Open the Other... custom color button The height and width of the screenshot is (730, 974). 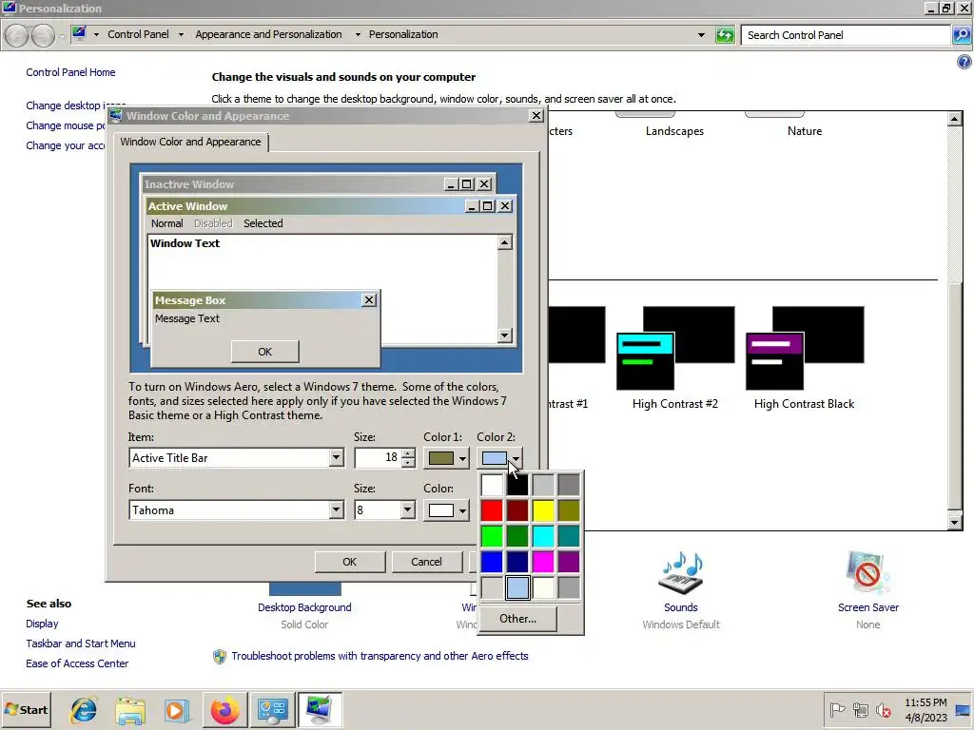(x=517, y=619)
